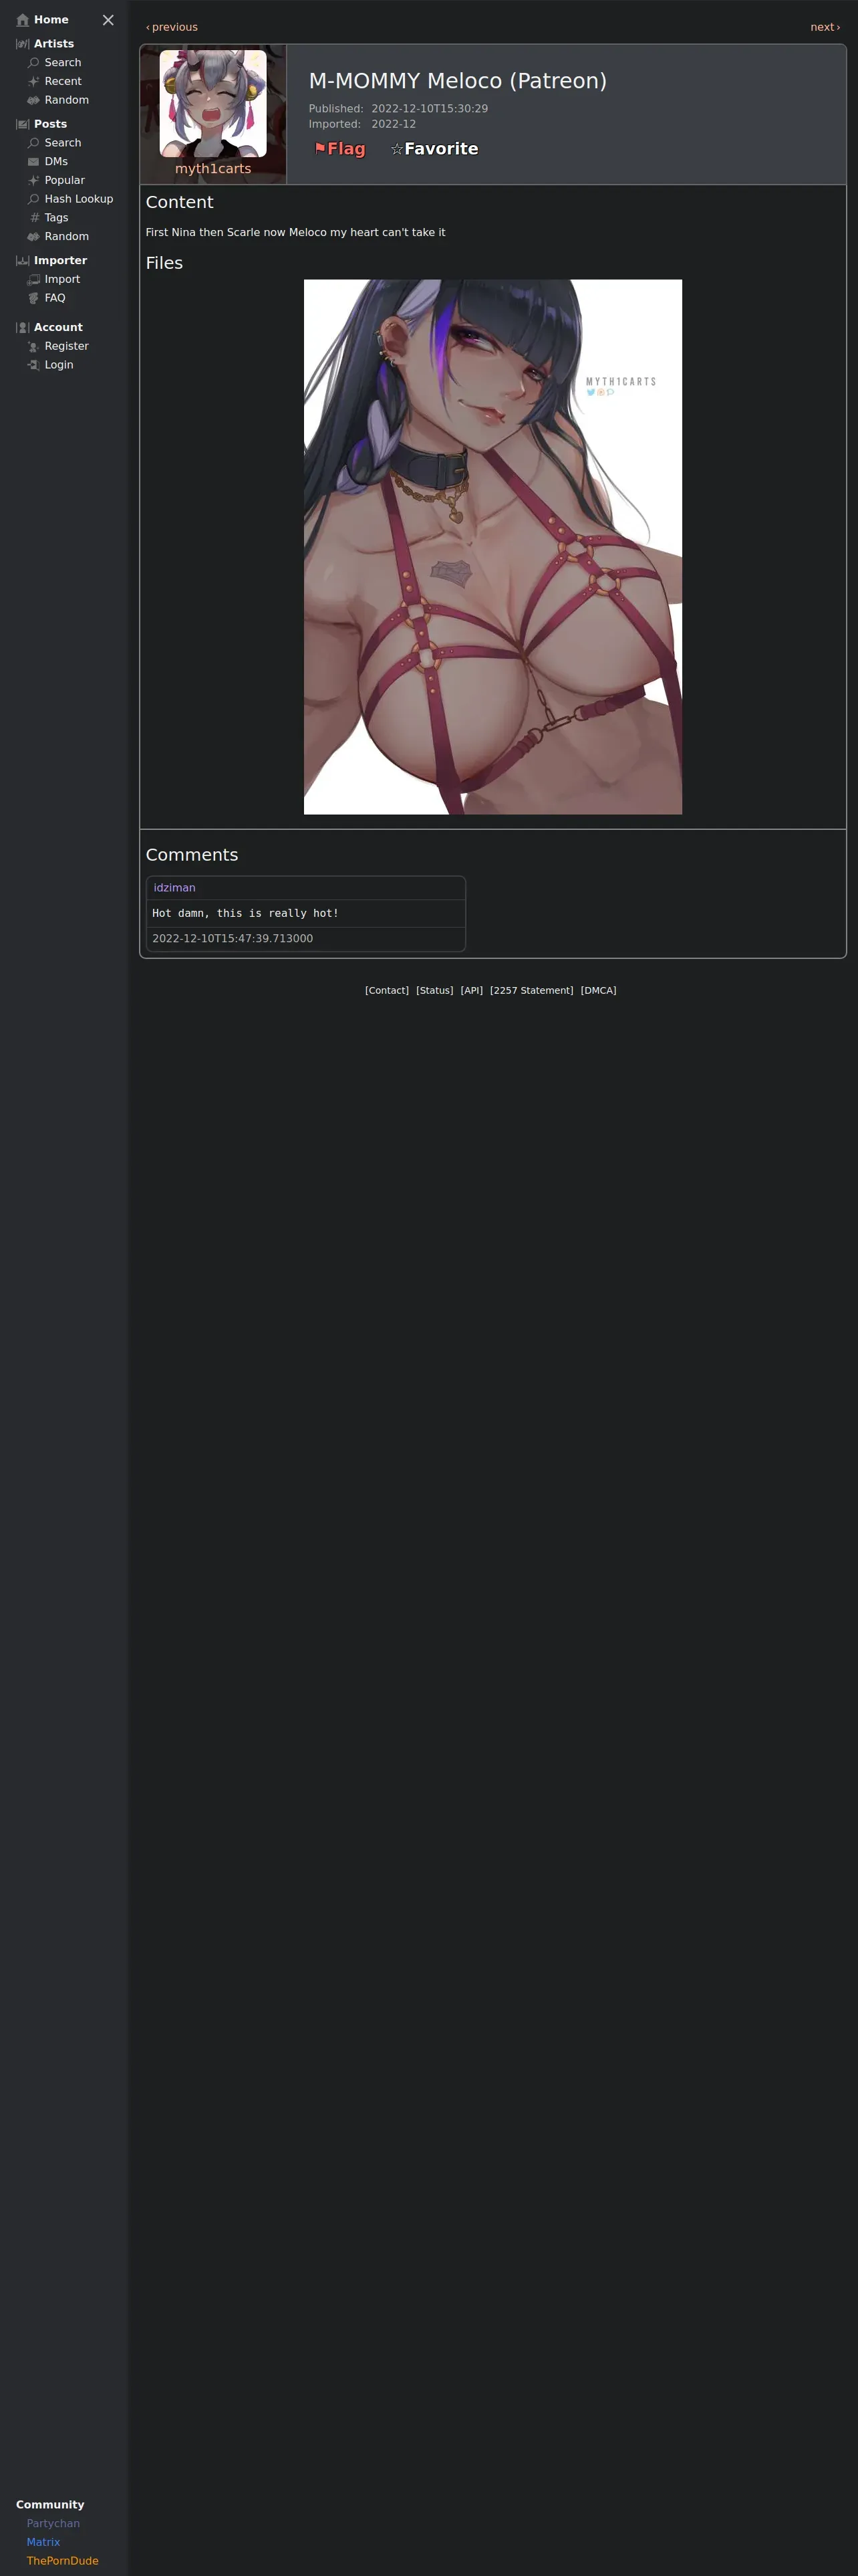Open the DMs page
The width and height of the screenshot is (858, 2576).
[56, 162]
